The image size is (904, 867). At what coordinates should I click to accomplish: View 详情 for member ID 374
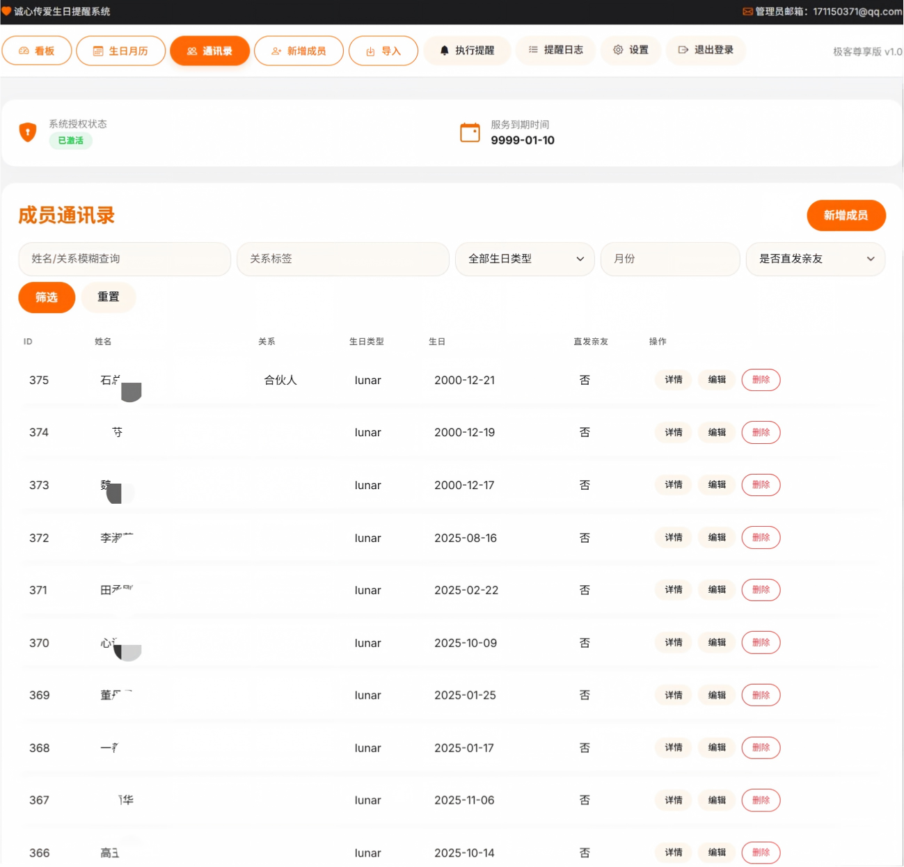point(674,432)
